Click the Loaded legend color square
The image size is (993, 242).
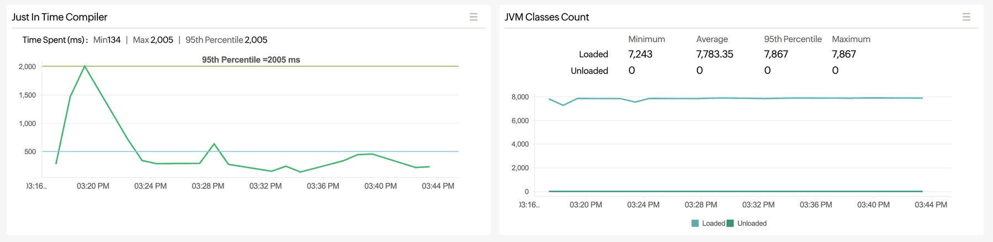coord(695,223)
